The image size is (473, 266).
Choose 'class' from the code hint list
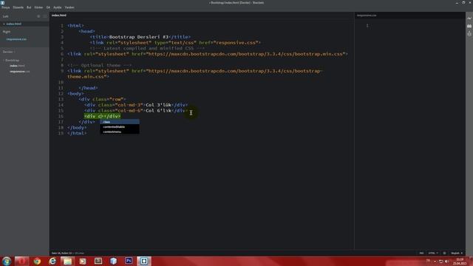pos(120,122)
